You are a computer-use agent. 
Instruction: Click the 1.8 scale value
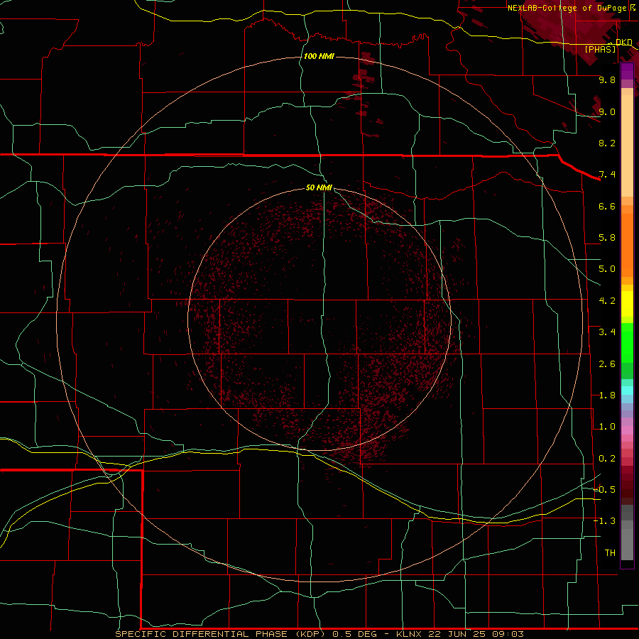(607, 395)
